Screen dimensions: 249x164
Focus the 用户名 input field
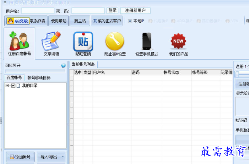[x=38, y=11]
